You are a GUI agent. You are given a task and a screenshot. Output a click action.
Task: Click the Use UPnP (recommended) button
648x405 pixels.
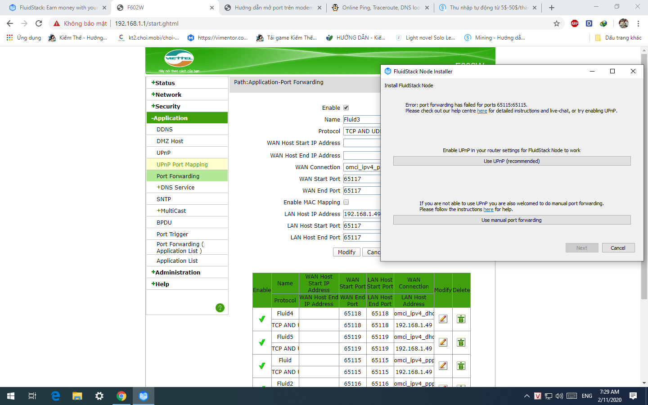(512, 161)
